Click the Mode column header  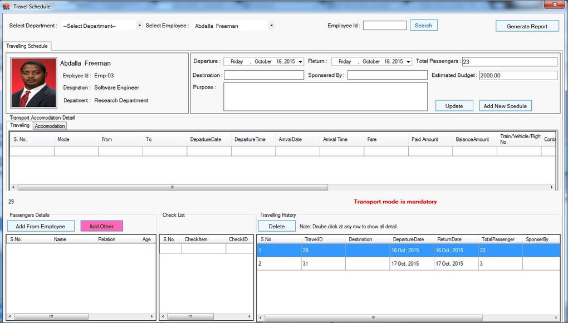point(76,139)
